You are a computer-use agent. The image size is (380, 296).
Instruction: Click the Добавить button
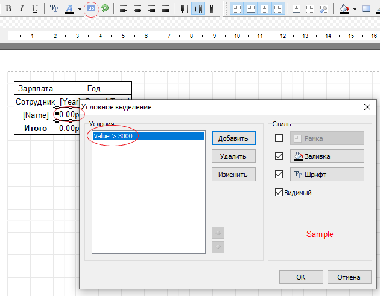point(233,138)
